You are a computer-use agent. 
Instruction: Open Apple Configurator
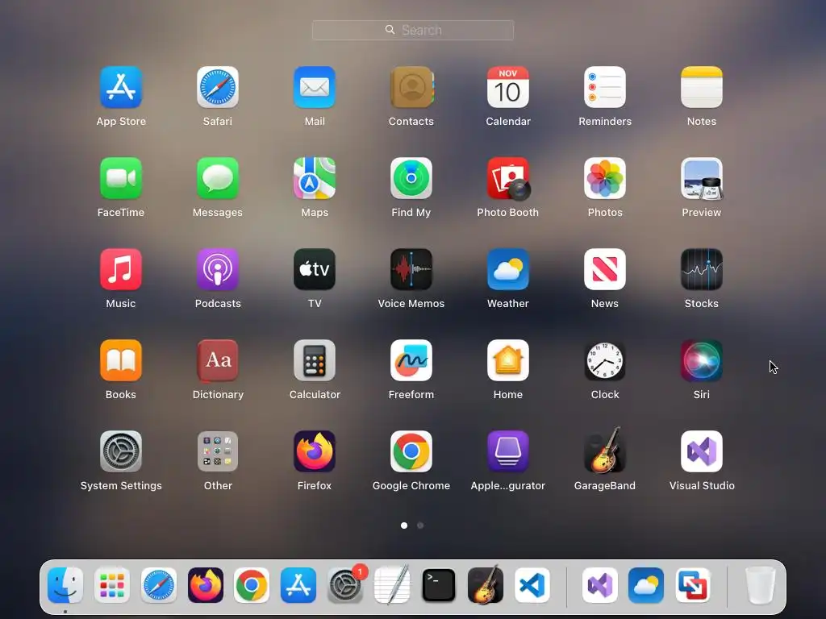[508, 451]
